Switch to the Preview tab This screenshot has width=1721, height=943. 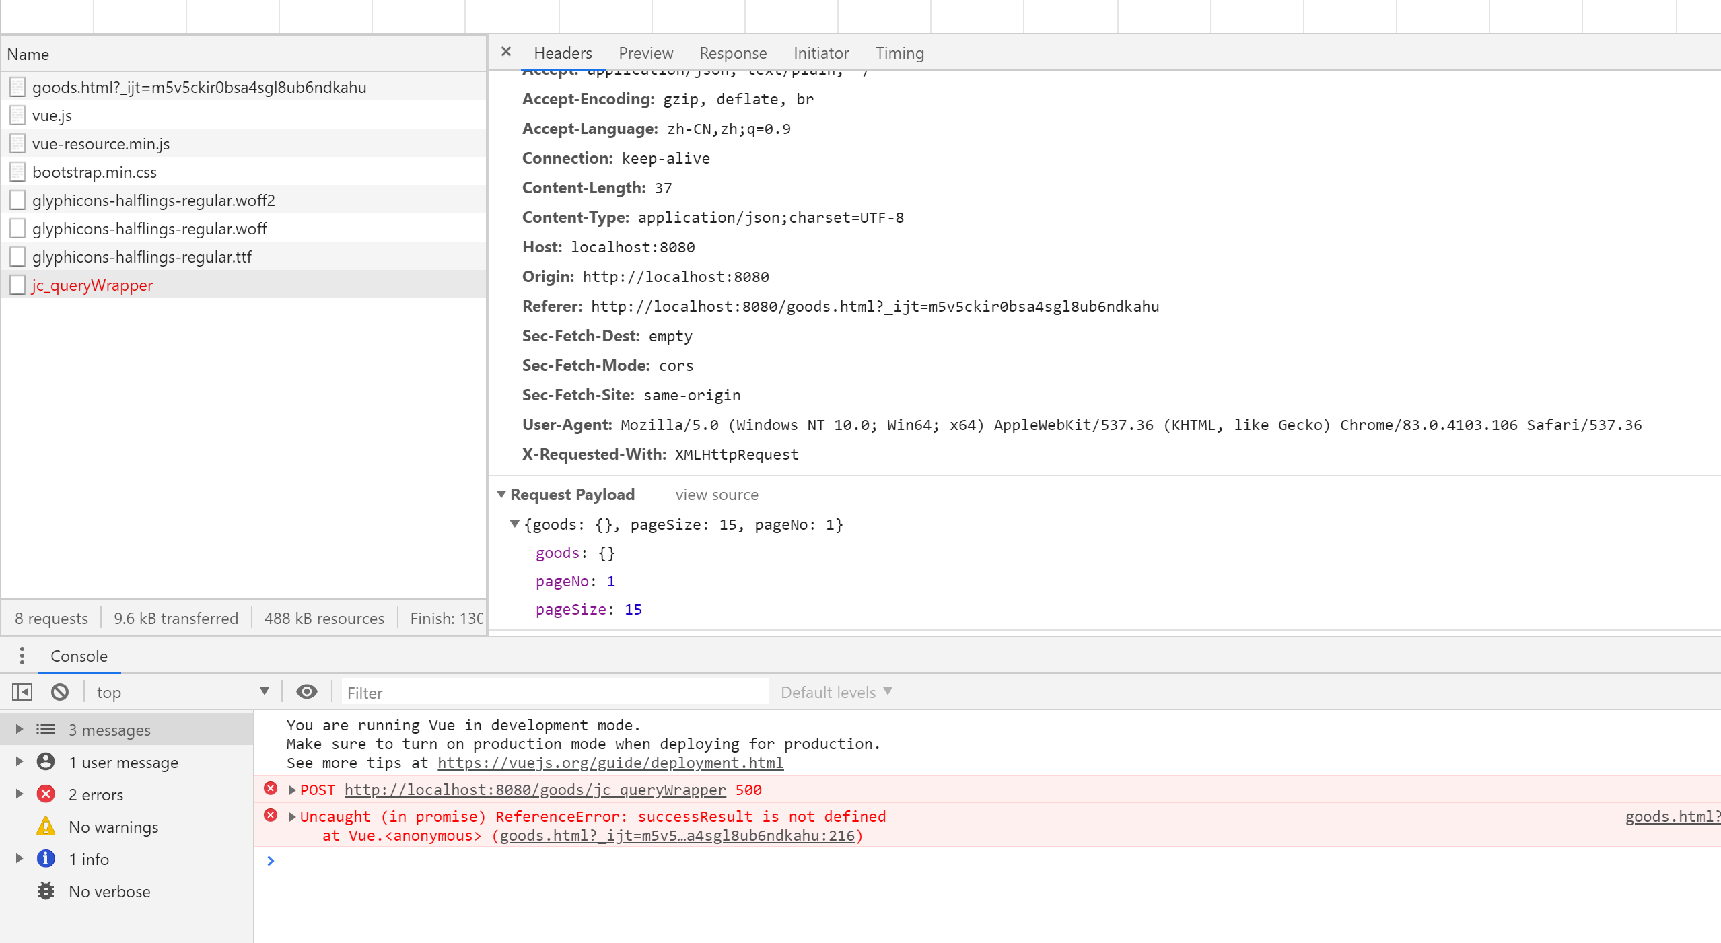645,53
